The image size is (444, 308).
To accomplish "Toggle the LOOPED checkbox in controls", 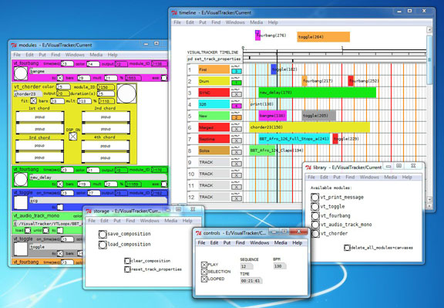I will [x=204, y=279].
